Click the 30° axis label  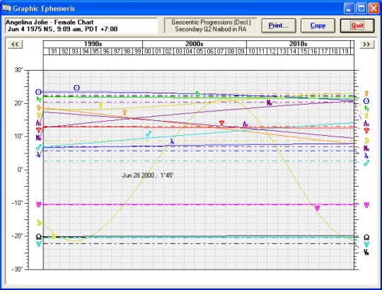[x=18, y=70]
